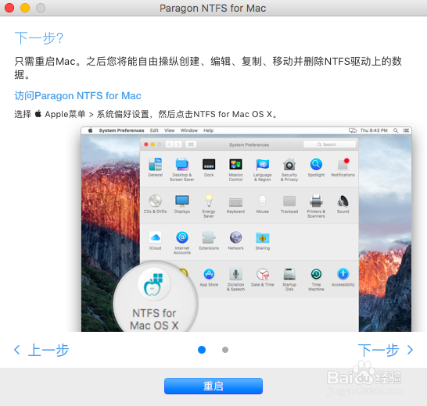Click the Security & Privacy icon
427x406 pixels.
289,164
